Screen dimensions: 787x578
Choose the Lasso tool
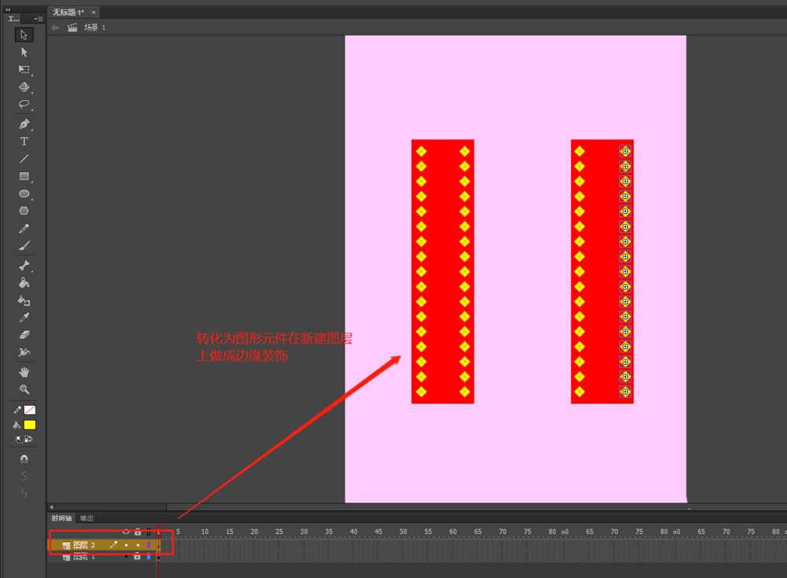coord(24,104)
